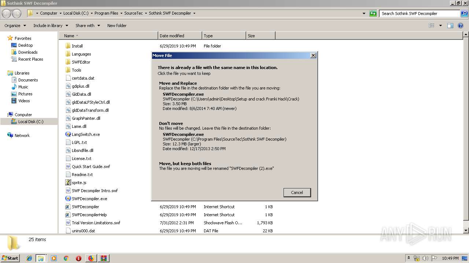Expand the Program Files breadcrumb arrow

(121, 13)
